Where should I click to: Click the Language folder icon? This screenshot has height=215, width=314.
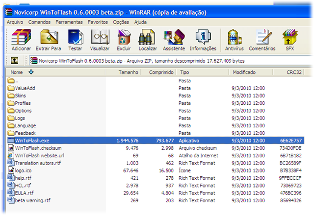point(11,125)
